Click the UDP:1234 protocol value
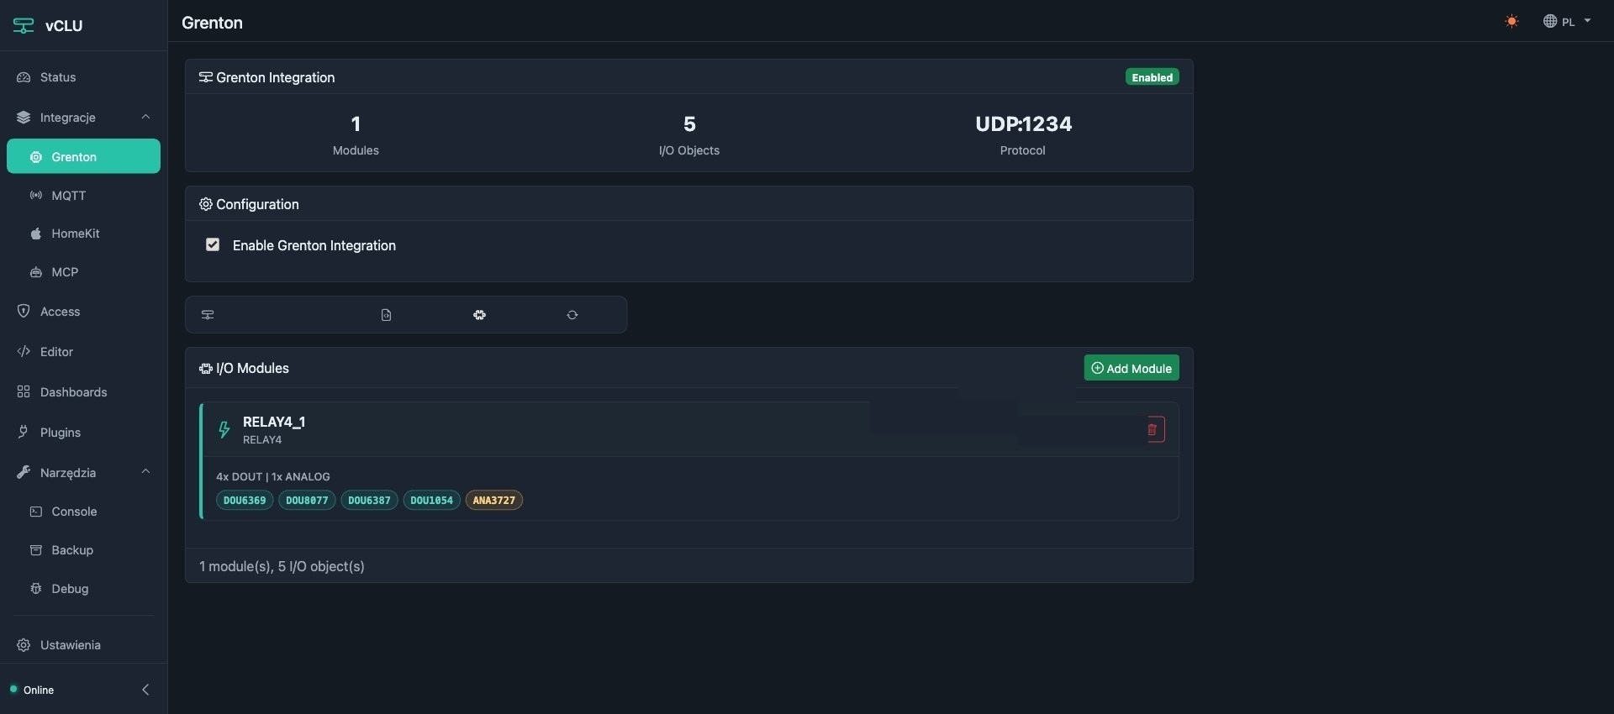This screenshot has height=714, width=1614. click(x=1023, y=123)
